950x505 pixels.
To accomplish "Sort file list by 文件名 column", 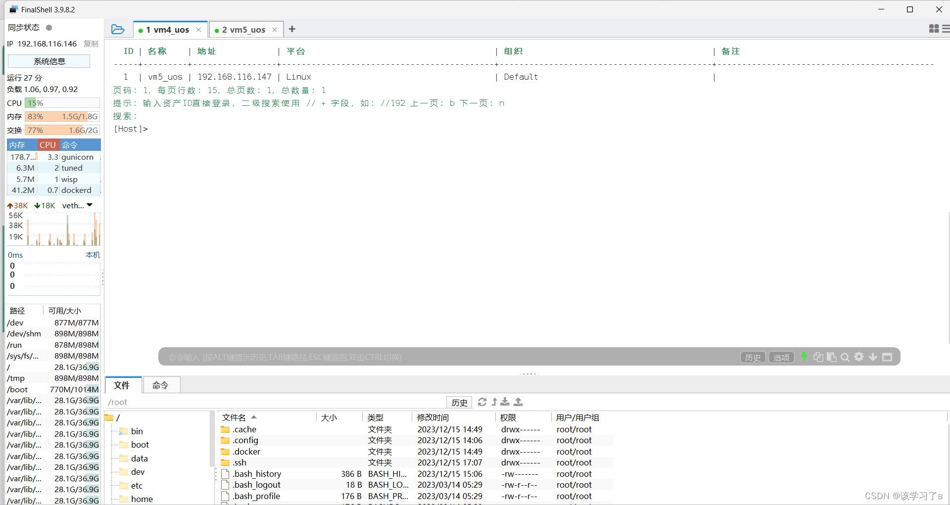I will pos(267,417).
